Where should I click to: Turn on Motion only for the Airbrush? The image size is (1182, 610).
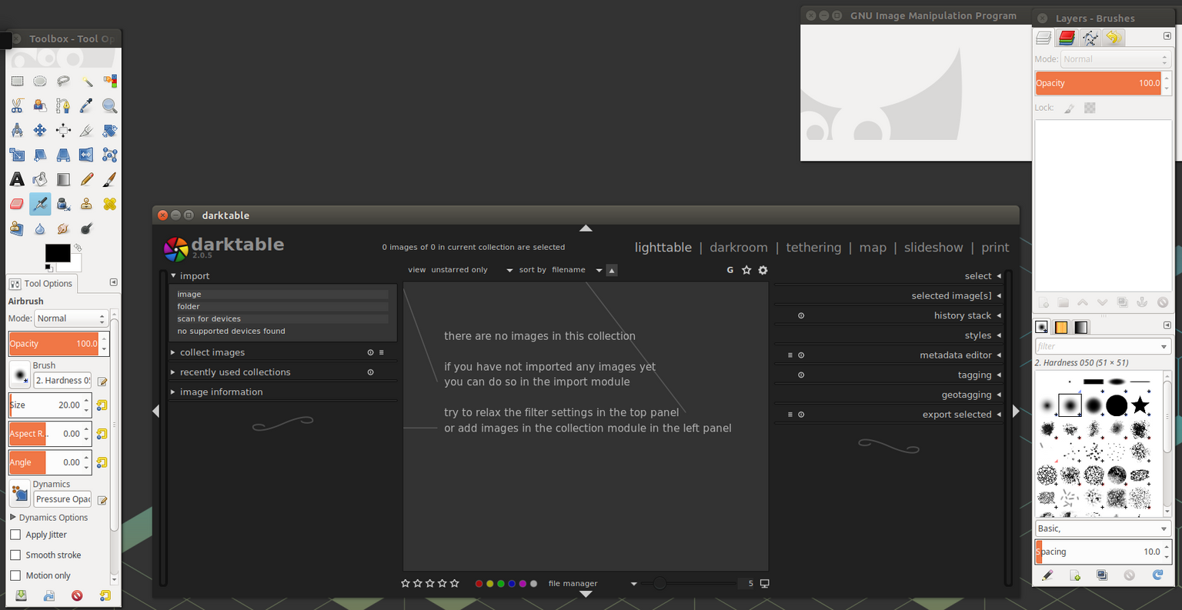[x=15, y=575]
